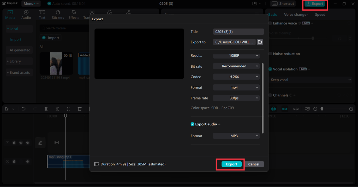Select AI generated in media sidebar
This screenshot has height=187, width=358.
click(x=19, y=50)
